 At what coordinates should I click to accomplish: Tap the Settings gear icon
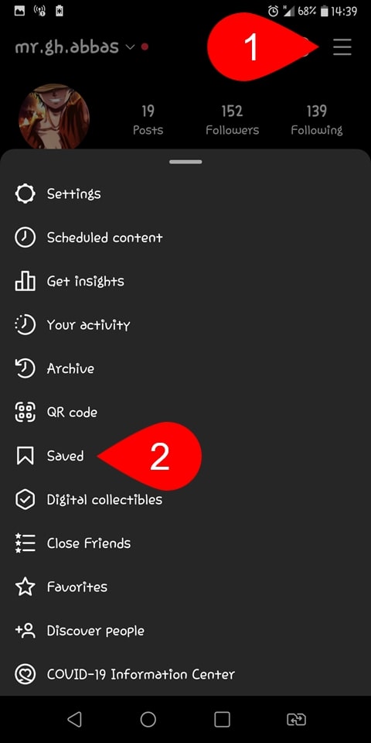[25, 193]
